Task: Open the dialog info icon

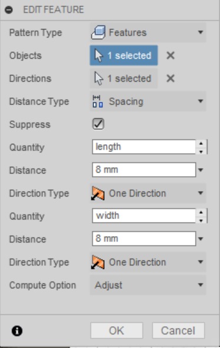Action: (17, 331)
